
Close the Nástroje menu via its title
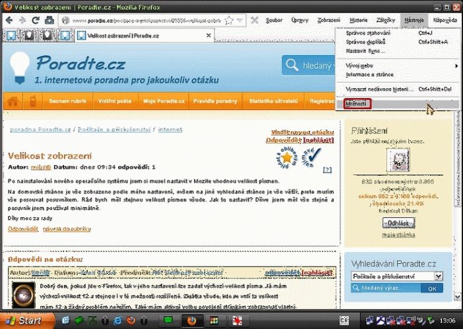click(414, 20)
